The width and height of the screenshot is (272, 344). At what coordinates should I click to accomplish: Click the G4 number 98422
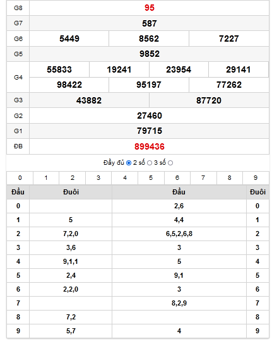pos(69,85)
